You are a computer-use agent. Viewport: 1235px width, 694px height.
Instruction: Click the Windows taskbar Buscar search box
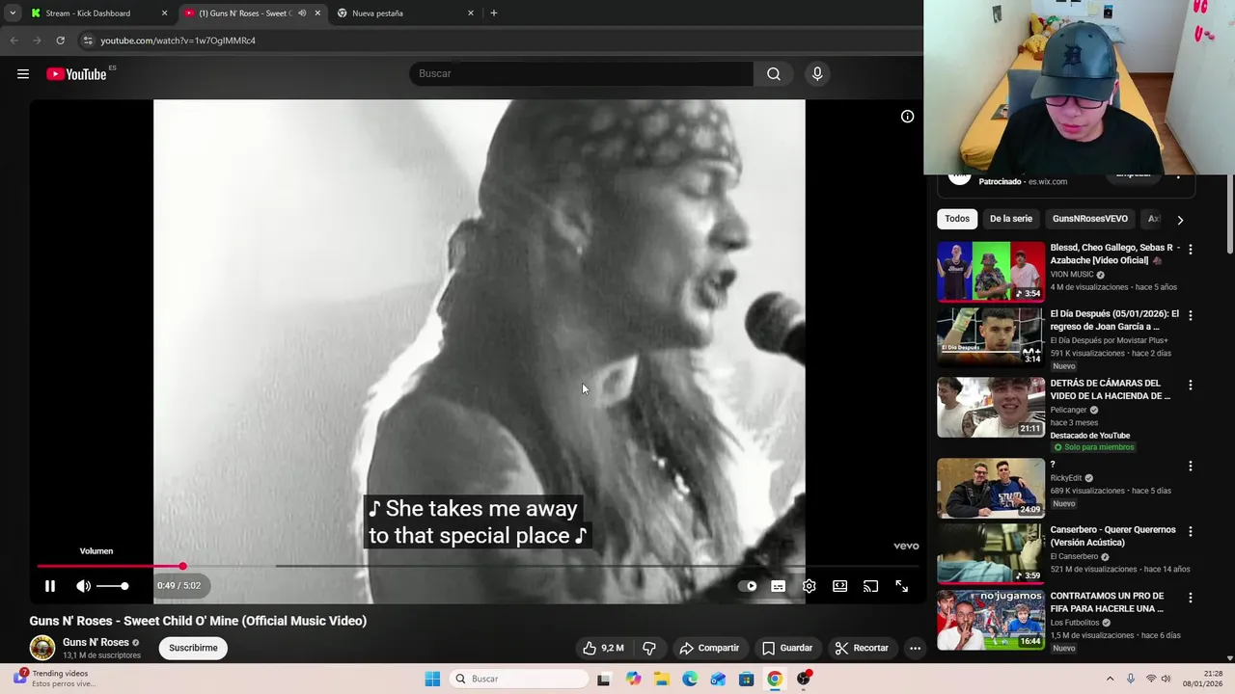coord(520,679)
